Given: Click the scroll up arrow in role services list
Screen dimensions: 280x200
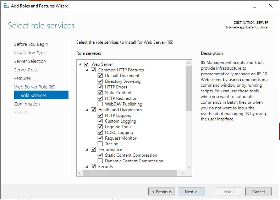Looking at the screenshot, I should [188, 63].
